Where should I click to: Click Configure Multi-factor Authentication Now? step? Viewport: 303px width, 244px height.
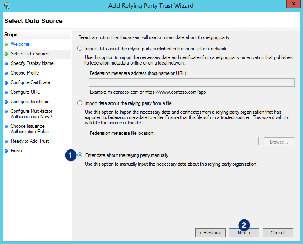click(x=32, y=114)
